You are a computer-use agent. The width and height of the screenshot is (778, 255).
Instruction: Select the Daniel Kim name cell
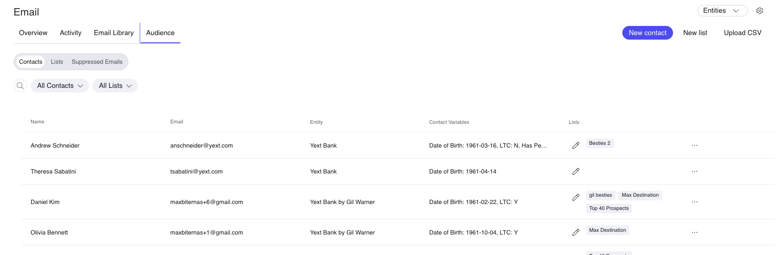point(45,202)
